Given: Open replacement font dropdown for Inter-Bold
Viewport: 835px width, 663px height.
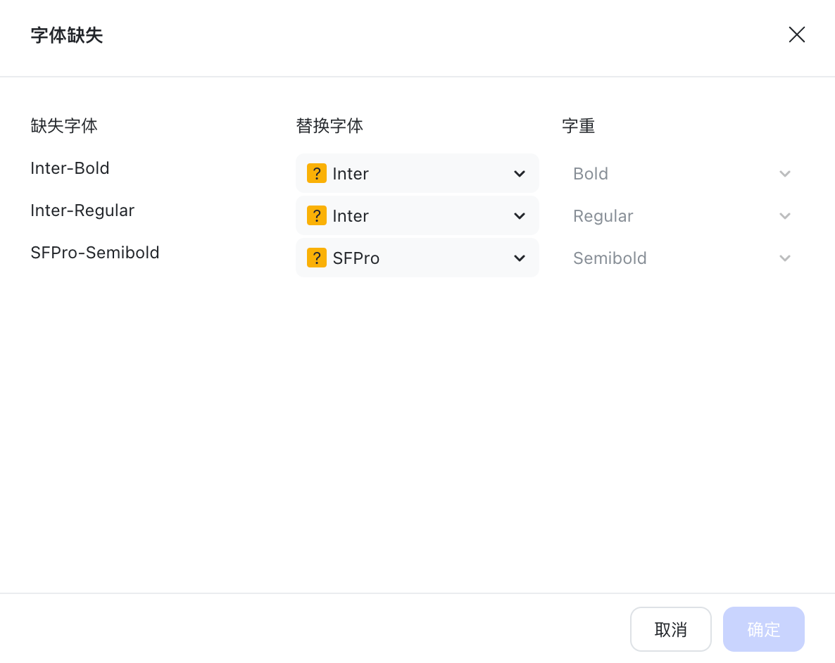Looking at the screenshot, I should point(417,173).
